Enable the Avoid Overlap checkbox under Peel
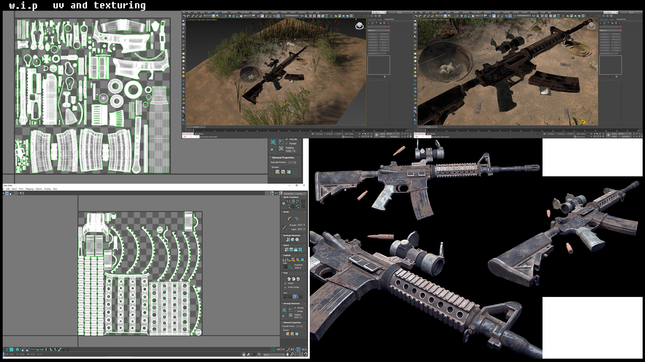Screen dimensions: 645x362 click(x=285, y=287)
